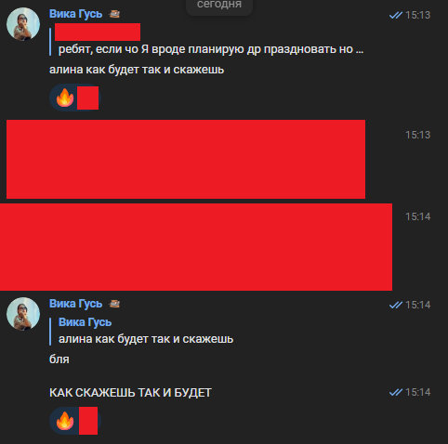Click the read checkmarks next to top 15:13
The width and height of the screenshot is (448, 444).
coord(396,15)
